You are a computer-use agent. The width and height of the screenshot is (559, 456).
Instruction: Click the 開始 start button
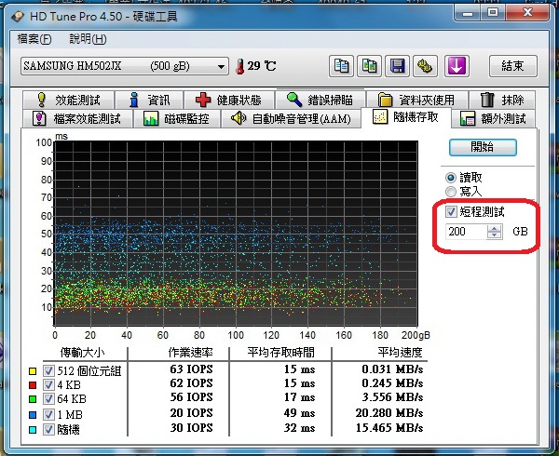click(483, 147)
